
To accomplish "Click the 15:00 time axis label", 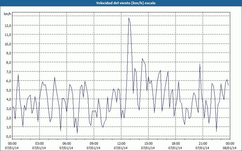I will [149, 144].
